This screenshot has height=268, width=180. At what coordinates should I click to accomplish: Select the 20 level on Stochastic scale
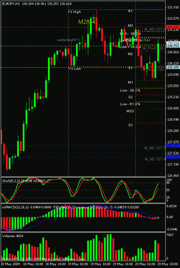point(168,197)
